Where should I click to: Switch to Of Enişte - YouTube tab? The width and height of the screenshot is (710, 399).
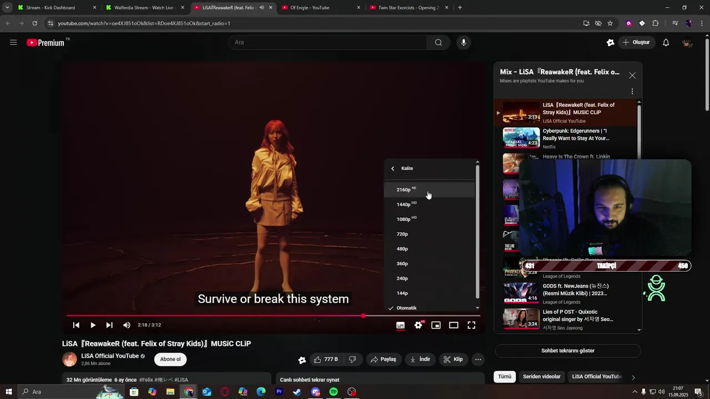321,8
